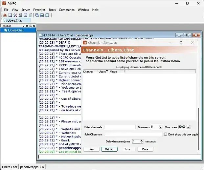Adjust the Max users spinner arrows
Image resolution: width=204 pixels, height=170 pixels.
pos(188,127)
